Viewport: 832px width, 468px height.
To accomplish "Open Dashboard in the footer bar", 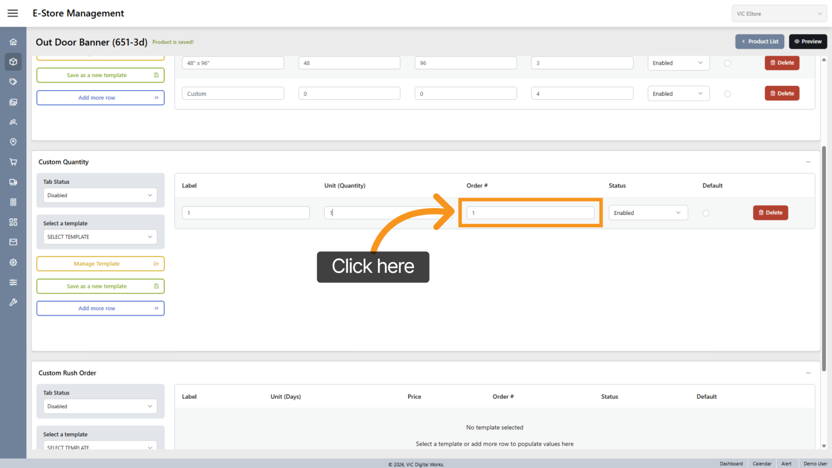I will point(731,464).
